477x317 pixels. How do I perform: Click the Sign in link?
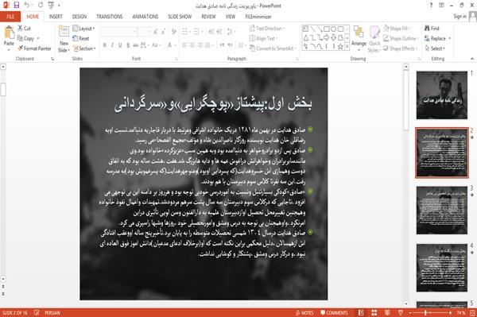pyautogui.click(x=460, y=17)
